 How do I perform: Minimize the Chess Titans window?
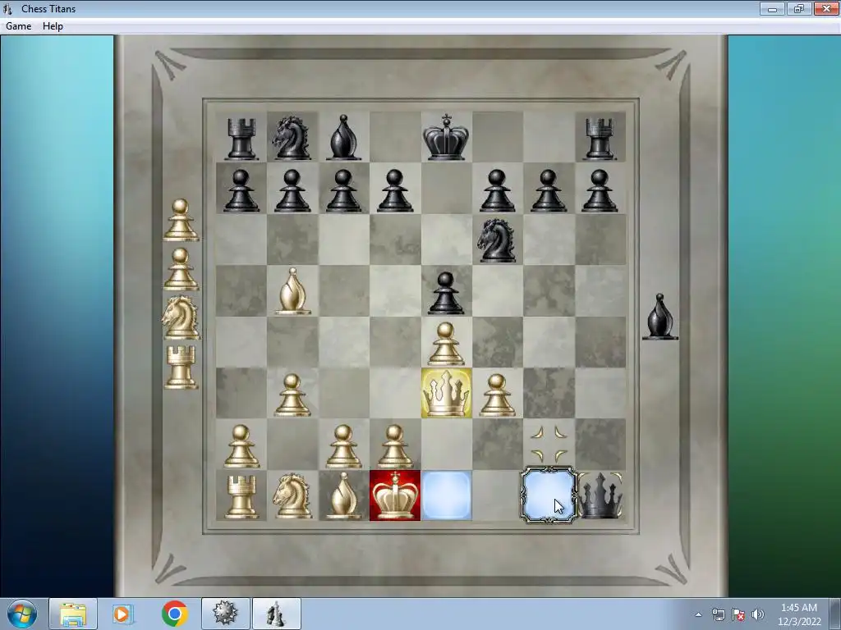click(x=772, y=8)
